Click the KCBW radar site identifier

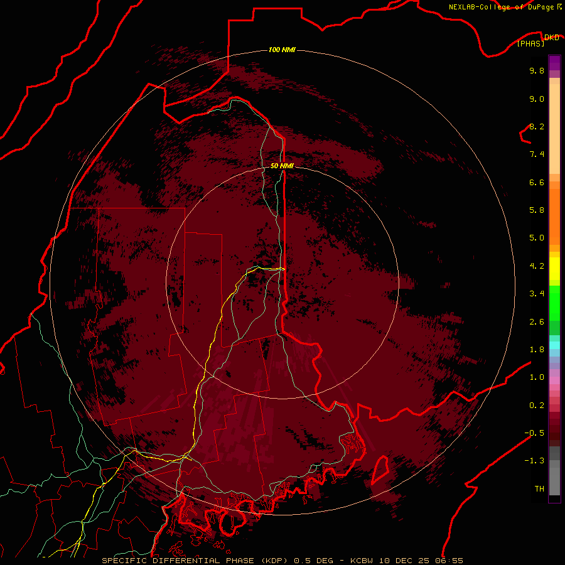coord(361,561)
